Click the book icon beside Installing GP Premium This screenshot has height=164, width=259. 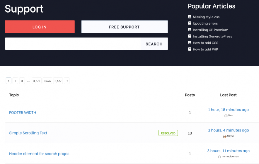point(190,30)
